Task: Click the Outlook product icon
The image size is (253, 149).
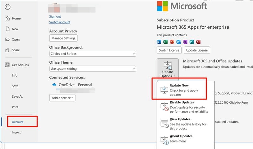Action: point(178,42)
